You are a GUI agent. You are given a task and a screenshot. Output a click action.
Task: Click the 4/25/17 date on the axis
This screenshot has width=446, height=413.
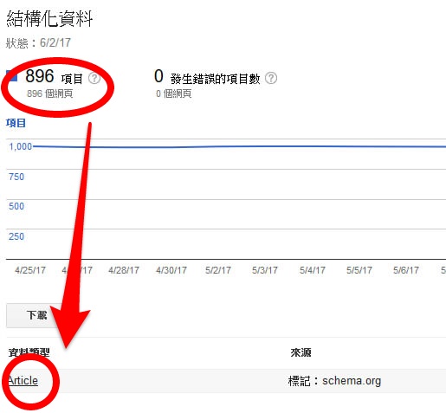[x=30, y=270]
